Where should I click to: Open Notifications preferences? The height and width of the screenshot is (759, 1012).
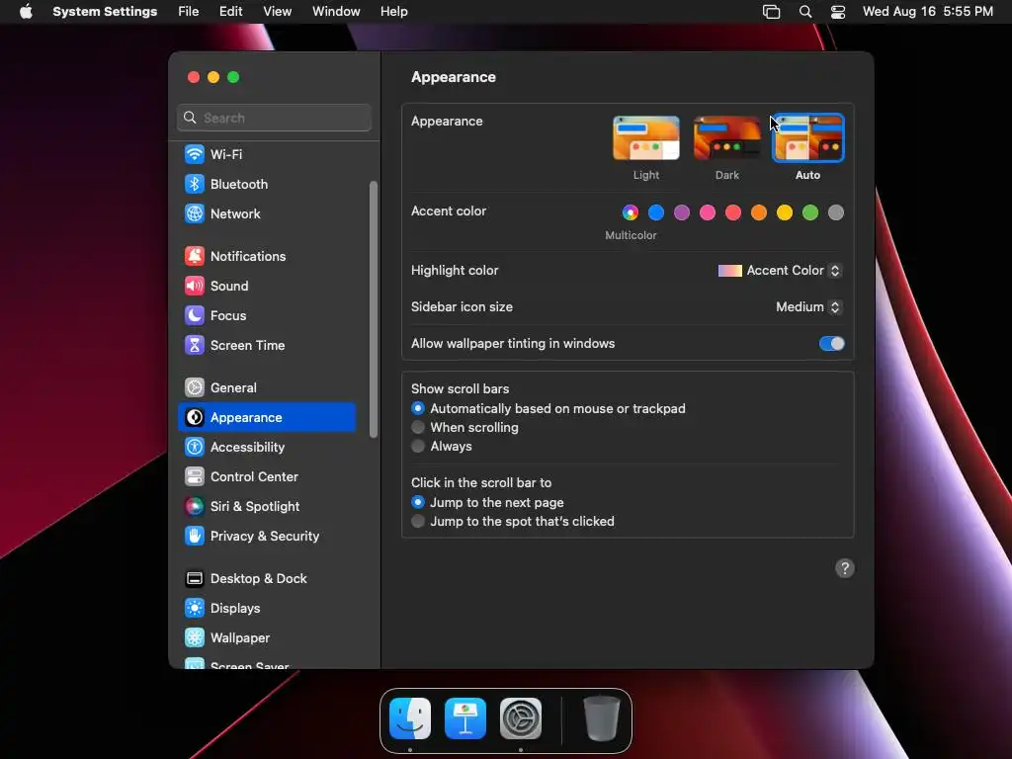coord(266,256)
